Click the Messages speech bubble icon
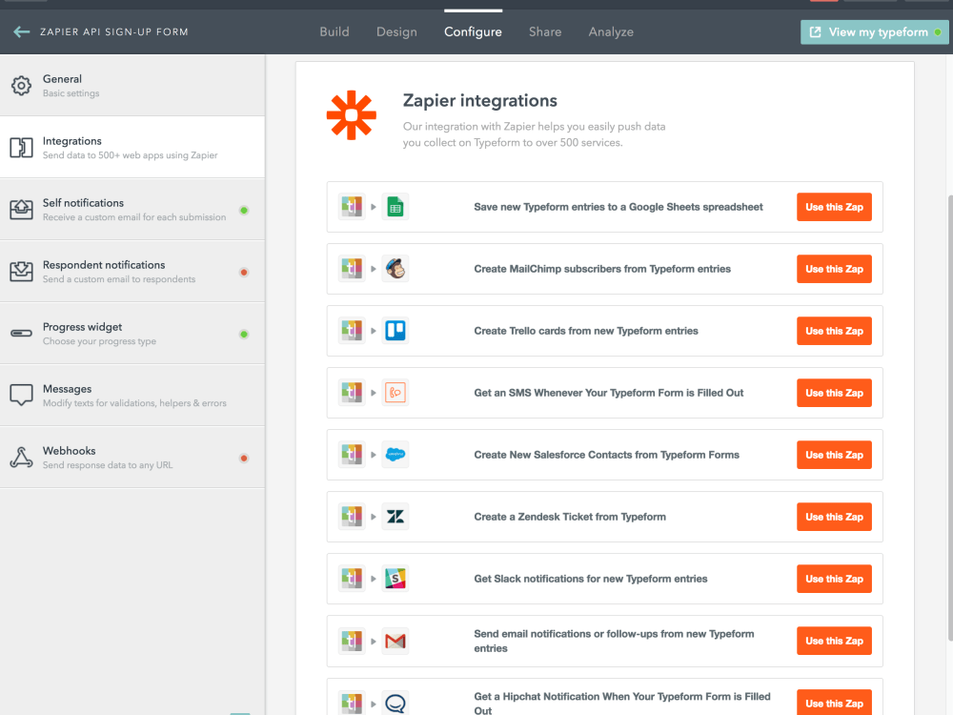This screenshot has width=953, height=715. click(x=21, y=396)
